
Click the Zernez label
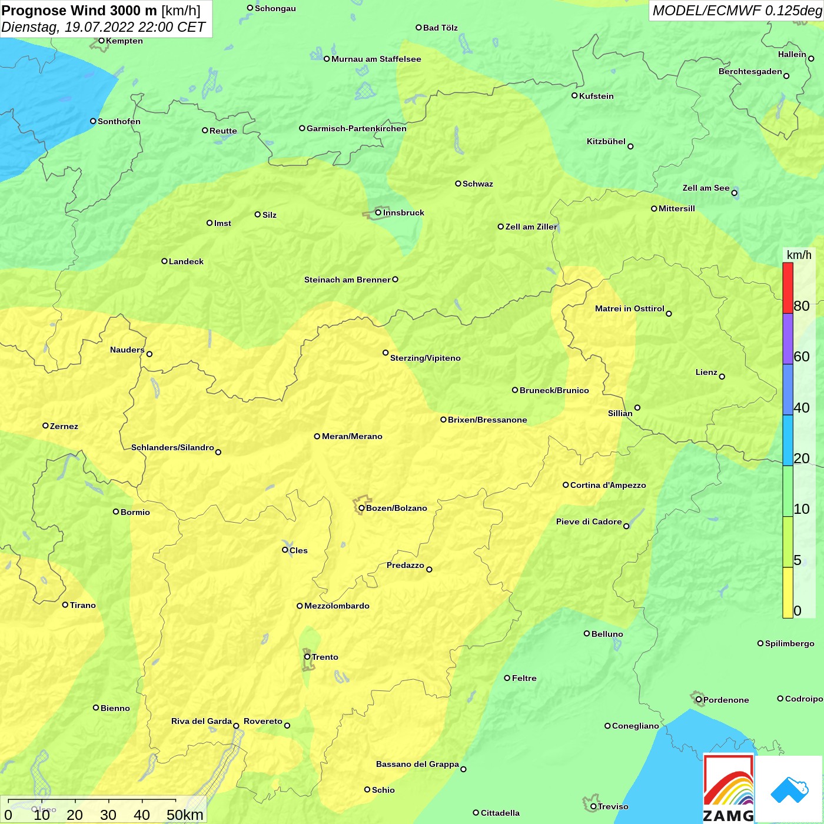point(64,426)
